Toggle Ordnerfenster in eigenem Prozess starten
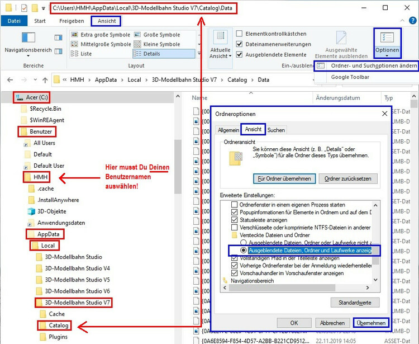Viewport: 419px width, 344px height. click(234, 205)
